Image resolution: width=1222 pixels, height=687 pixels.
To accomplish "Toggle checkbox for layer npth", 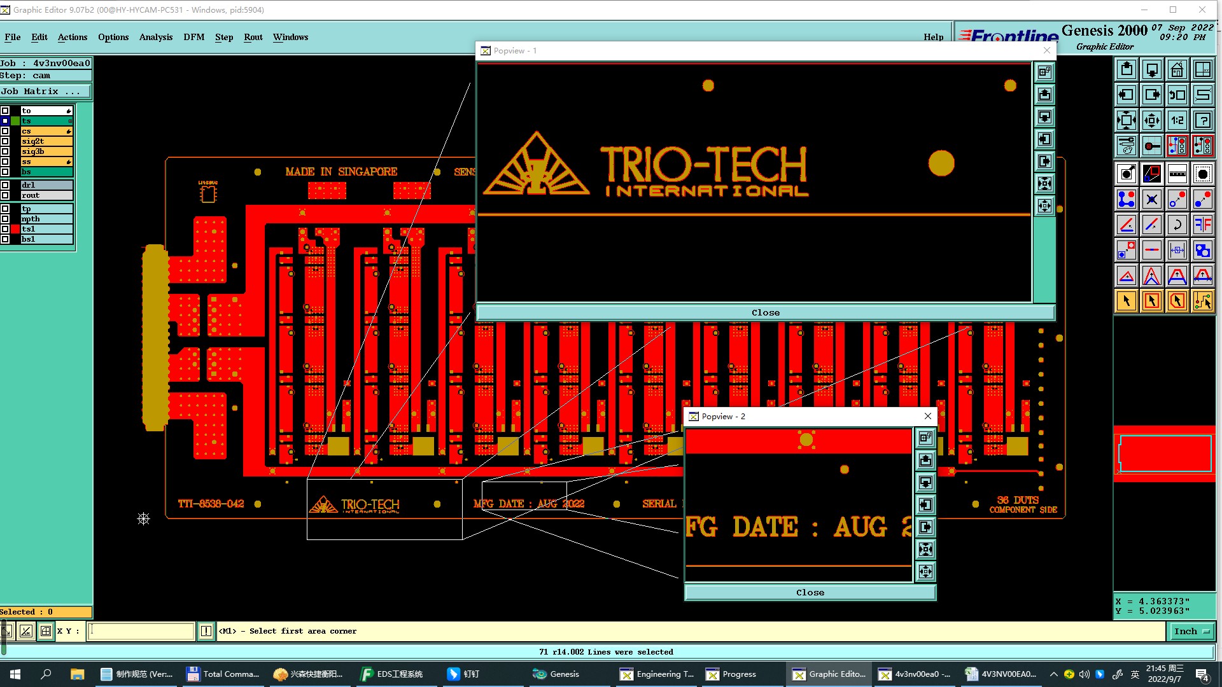I will click(5, 219).
